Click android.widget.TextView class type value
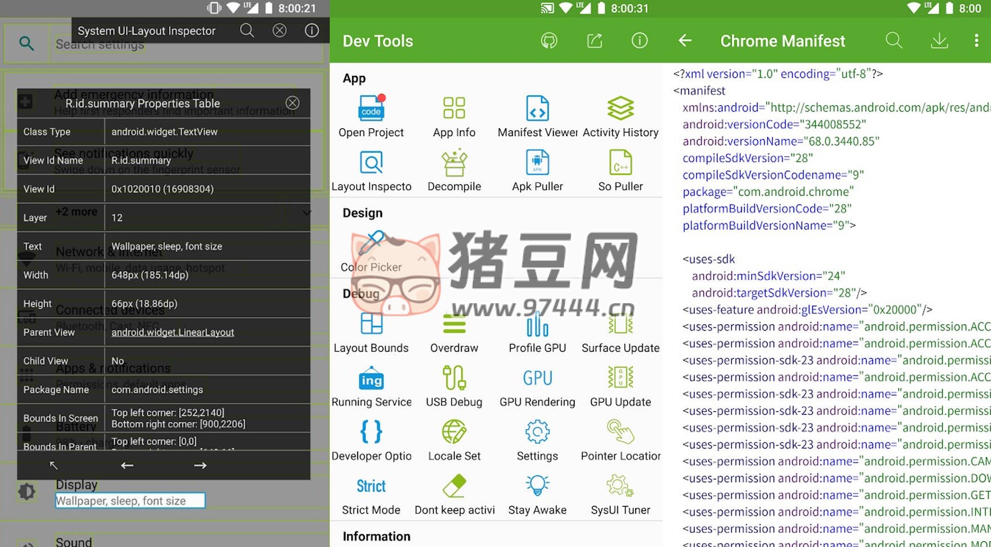Viewport: 991px width, 547px height. click(164, 132)
